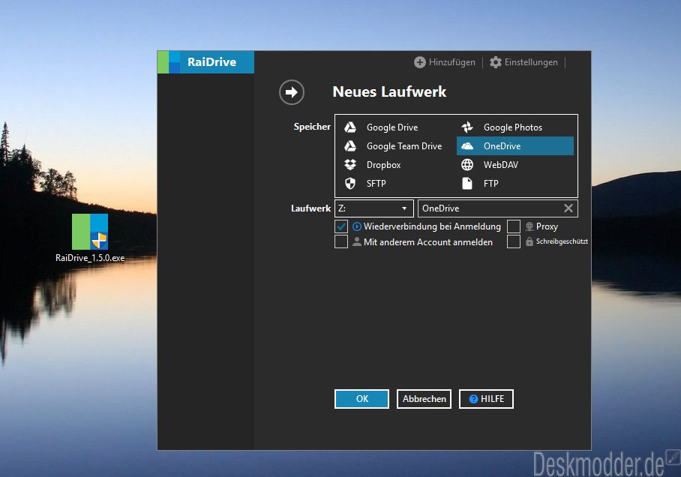Click the RaiDrive title text
This screenshot has width=681, height=477.
212,62
